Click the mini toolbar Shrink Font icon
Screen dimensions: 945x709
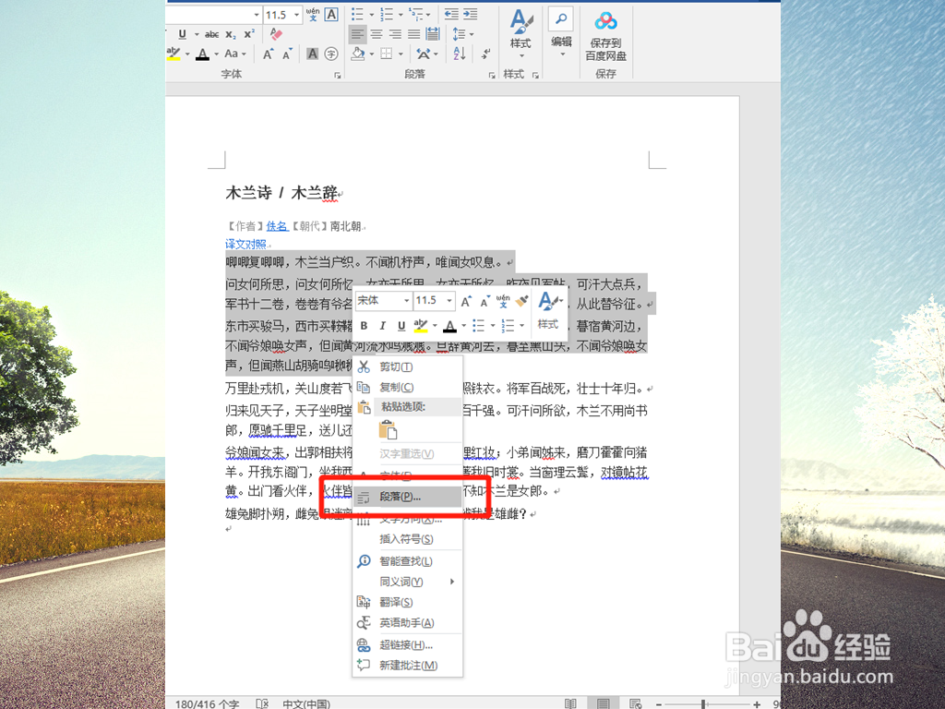click(484, 301)
